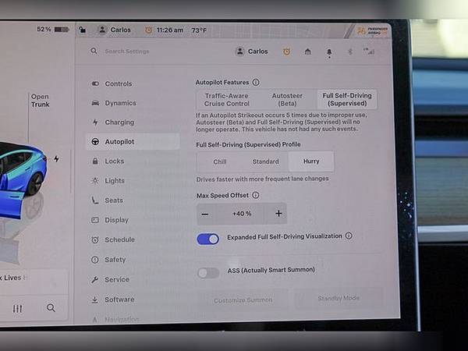
Task: Tap the magnifier search icon in media bar
Action: [51, 308]
